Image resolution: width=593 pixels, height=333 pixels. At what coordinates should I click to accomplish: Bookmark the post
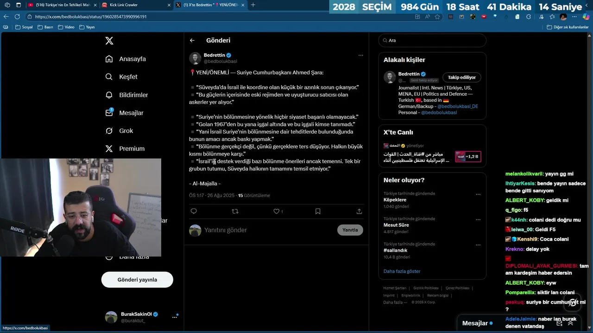(318, 211)
